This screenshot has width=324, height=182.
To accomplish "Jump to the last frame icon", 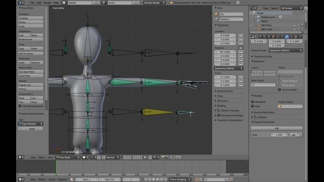I will click(x=166, y=179).
